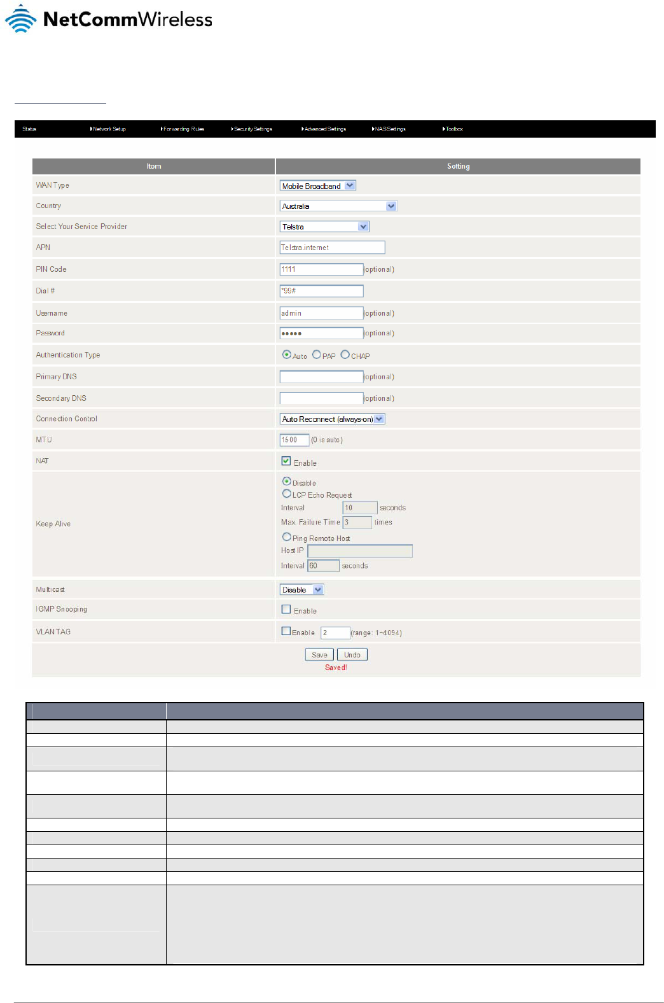The image size is (664, 1003).
Task: Select the PAP authentication radio button
Action: 316,354
